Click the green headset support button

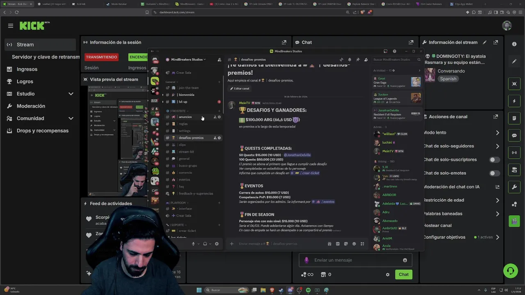pos(510,271)
